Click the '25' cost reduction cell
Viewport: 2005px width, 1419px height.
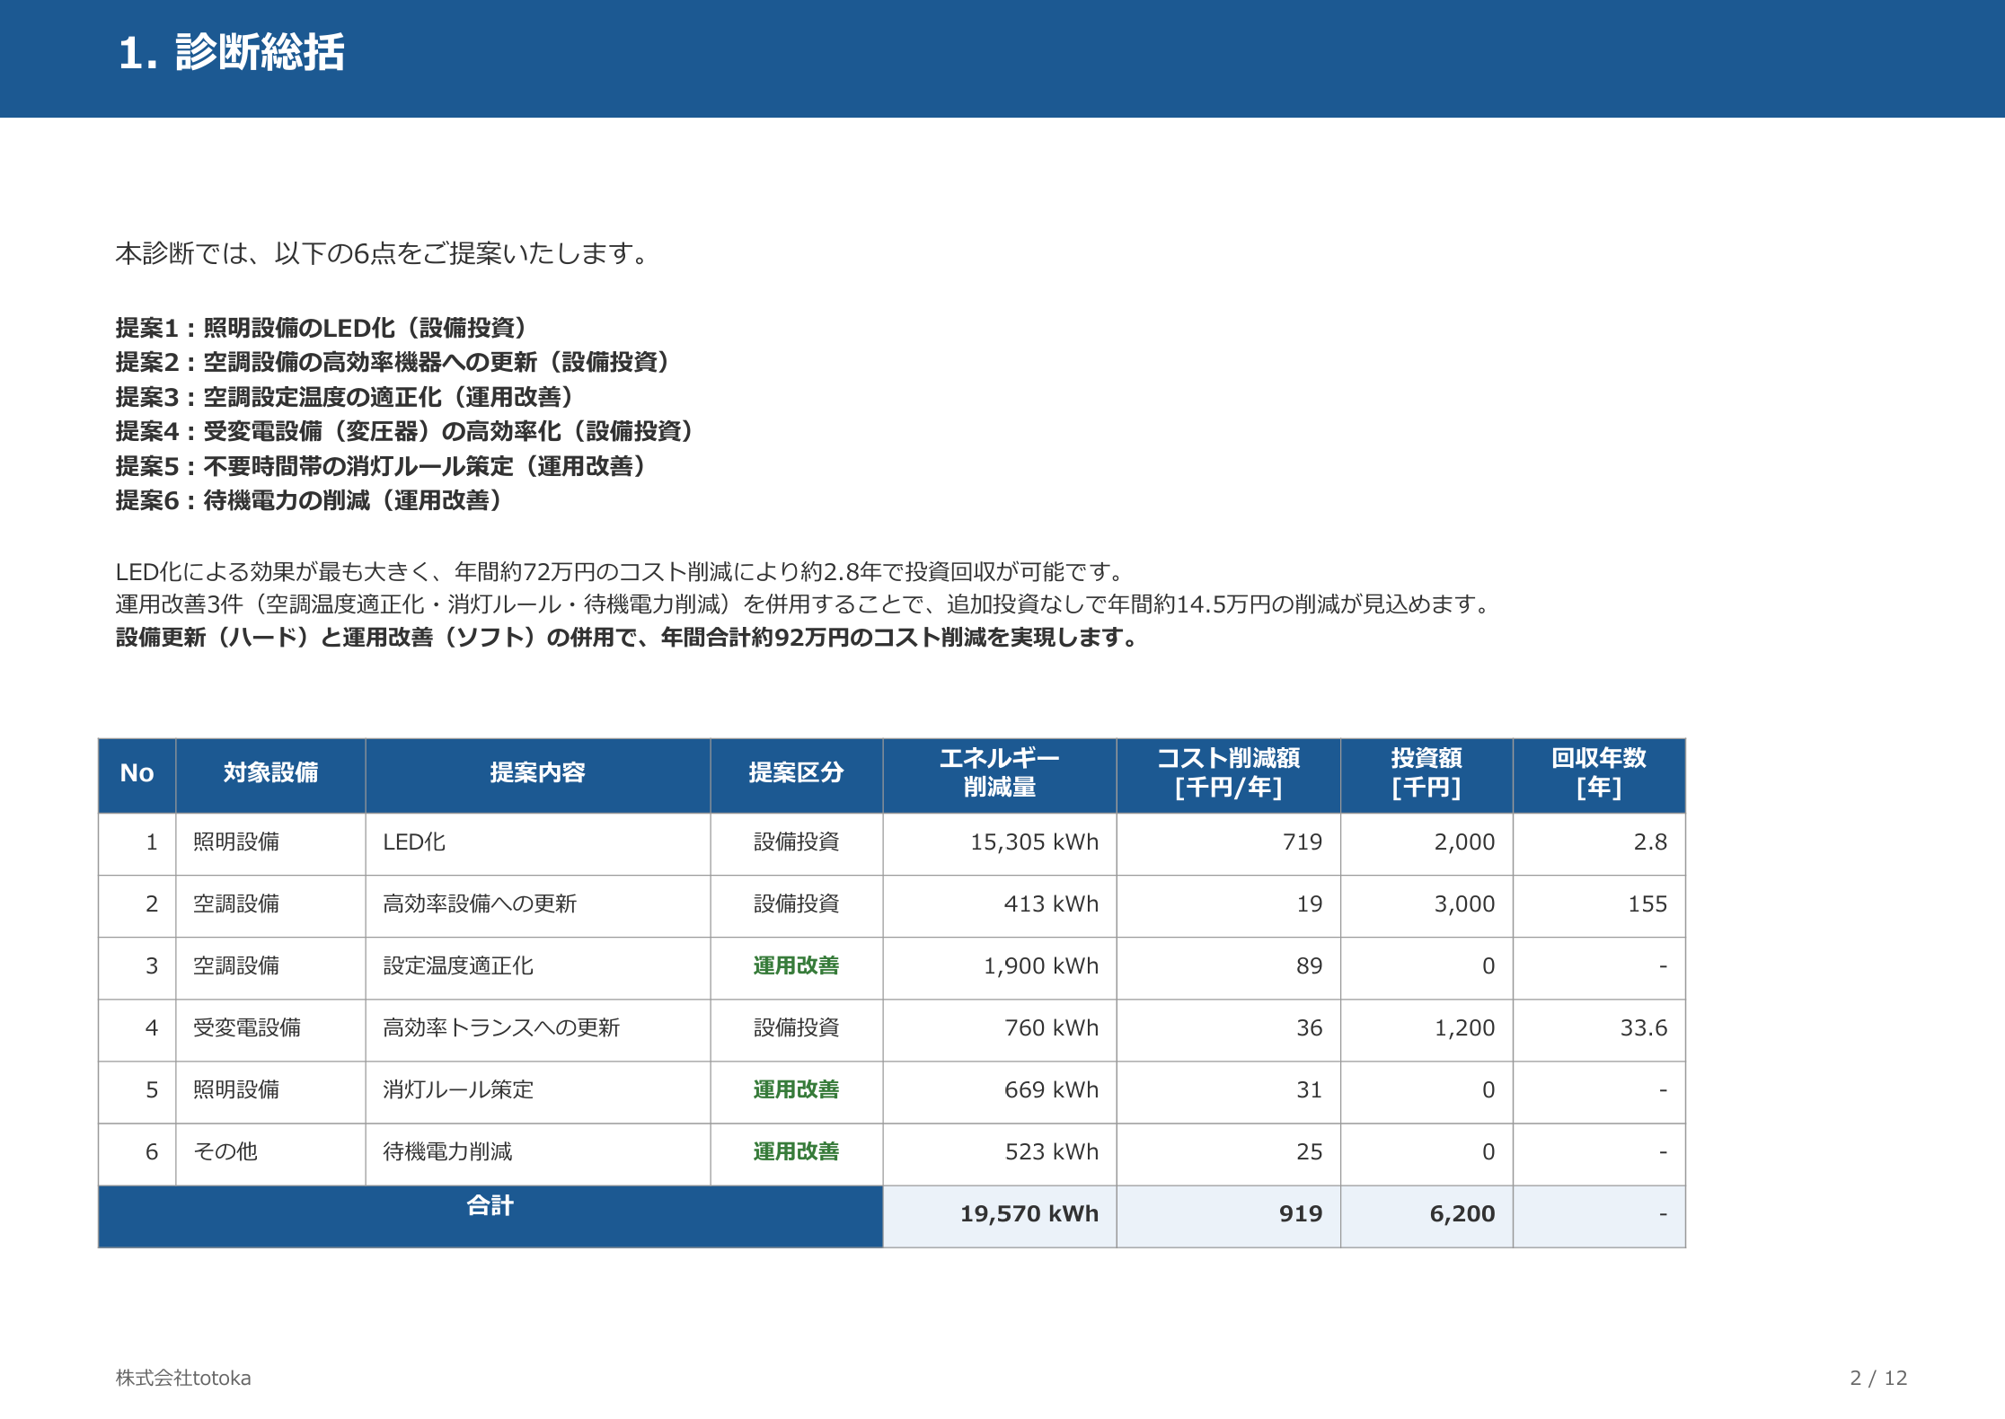point(1228,1154)
